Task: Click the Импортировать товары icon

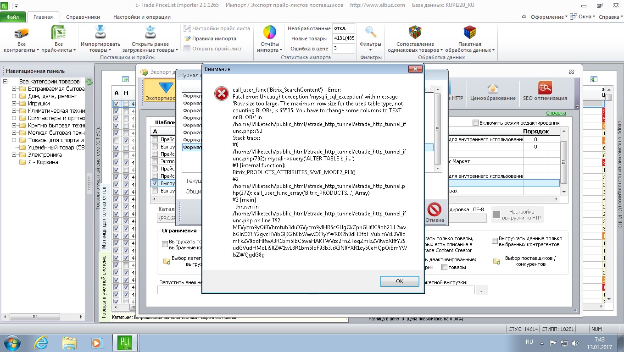Action: coord(100,33)
